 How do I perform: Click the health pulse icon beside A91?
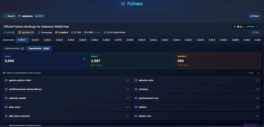tap(235, 27)
